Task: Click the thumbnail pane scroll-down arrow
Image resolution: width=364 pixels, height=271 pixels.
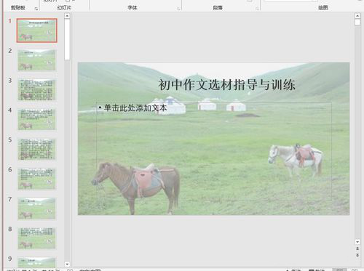Action: (67, 264)
